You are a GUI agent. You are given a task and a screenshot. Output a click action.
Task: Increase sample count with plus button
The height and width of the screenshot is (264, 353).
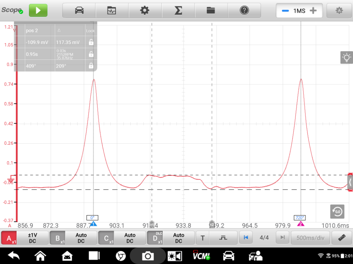coord(313,11)
